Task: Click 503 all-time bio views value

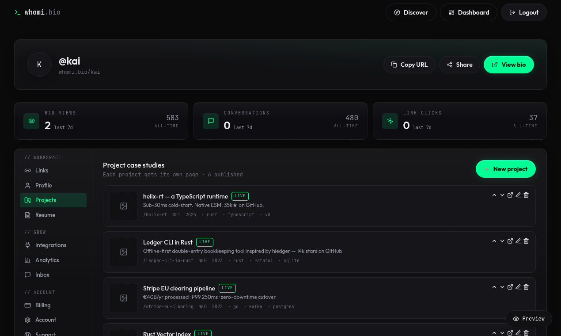Action: point(172,118)
